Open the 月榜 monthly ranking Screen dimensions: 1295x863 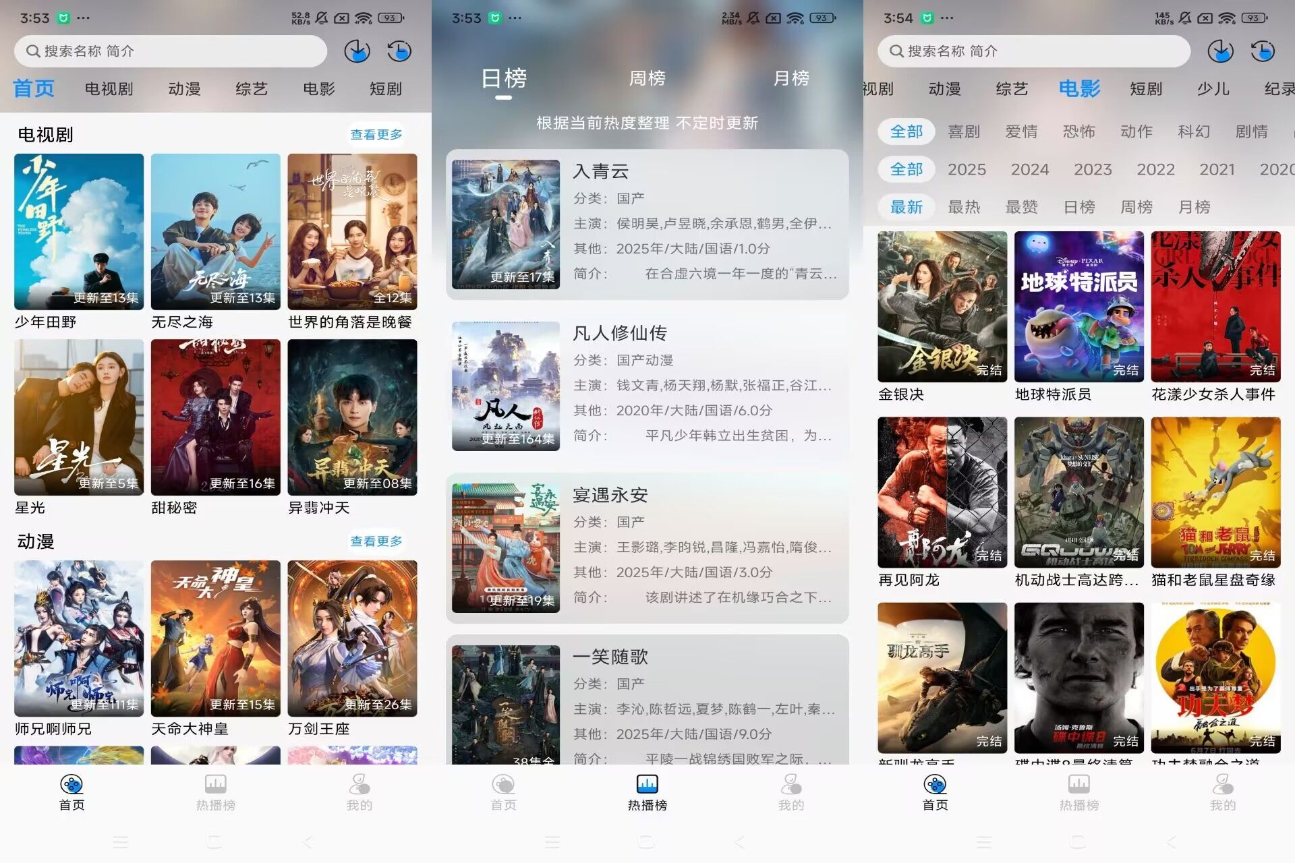[791, 79]
